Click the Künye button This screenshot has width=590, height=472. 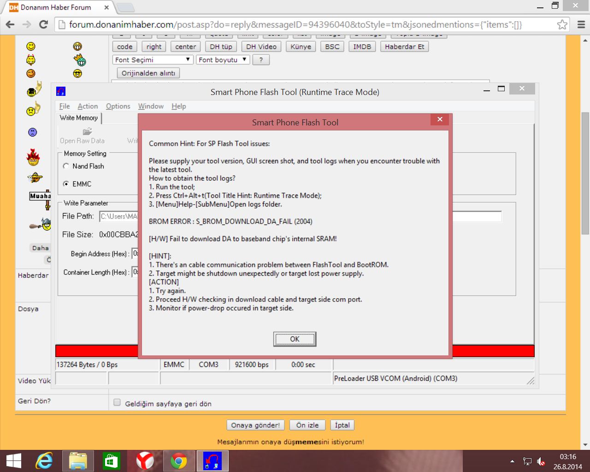pyautogui.click(x=301, y=47)
